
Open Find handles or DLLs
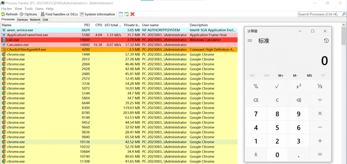pyautogui.click(x=59, y=14)
